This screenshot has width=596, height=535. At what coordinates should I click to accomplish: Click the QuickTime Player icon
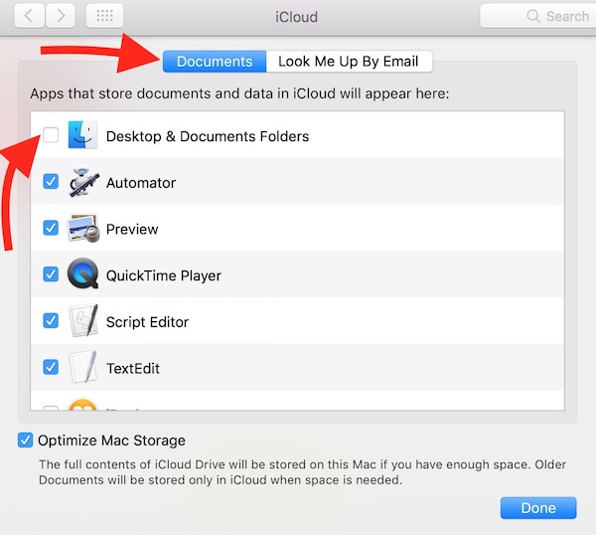point(82,275)
